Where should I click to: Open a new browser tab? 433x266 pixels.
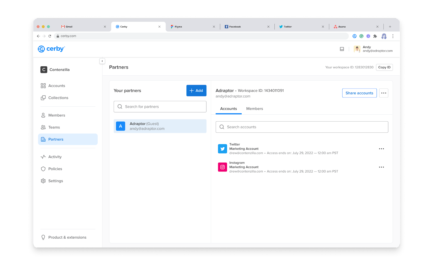point(390,27)
